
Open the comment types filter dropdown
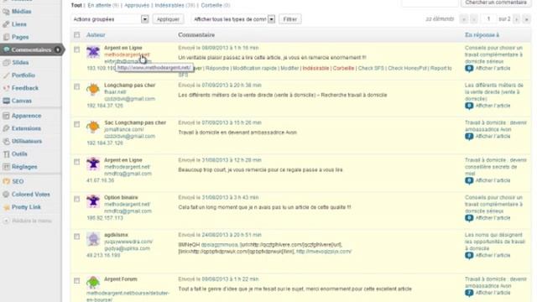point(233,19)
